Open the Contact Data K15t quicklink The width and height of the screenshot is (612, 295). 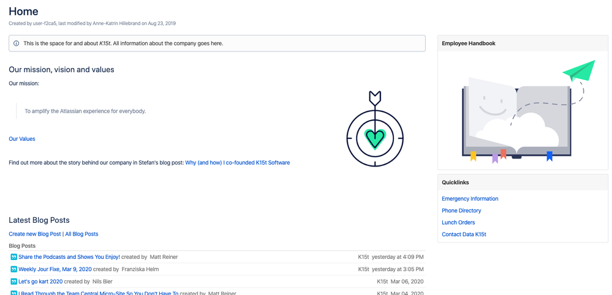(x=464, y=234)
